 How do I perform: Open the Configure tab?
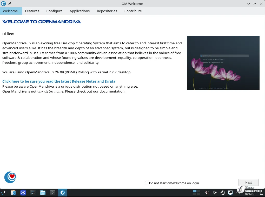click(54, 11)
